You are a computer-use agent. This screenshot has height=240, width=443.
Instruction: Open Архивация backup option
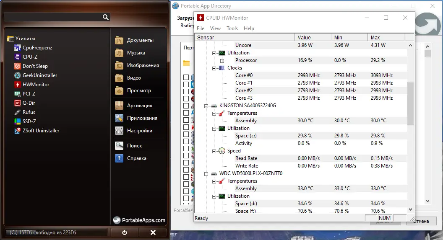pos(134,106)
